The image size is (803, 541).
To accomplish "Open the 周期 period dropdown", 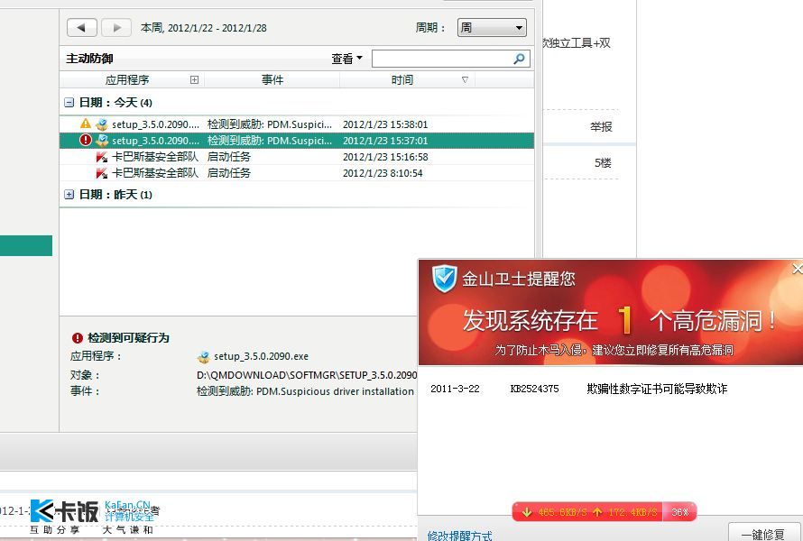I will [492, 28].
